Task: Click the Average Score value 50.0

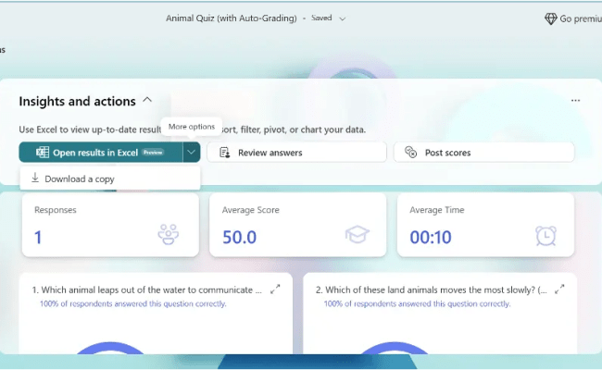Action: [240, 238]
